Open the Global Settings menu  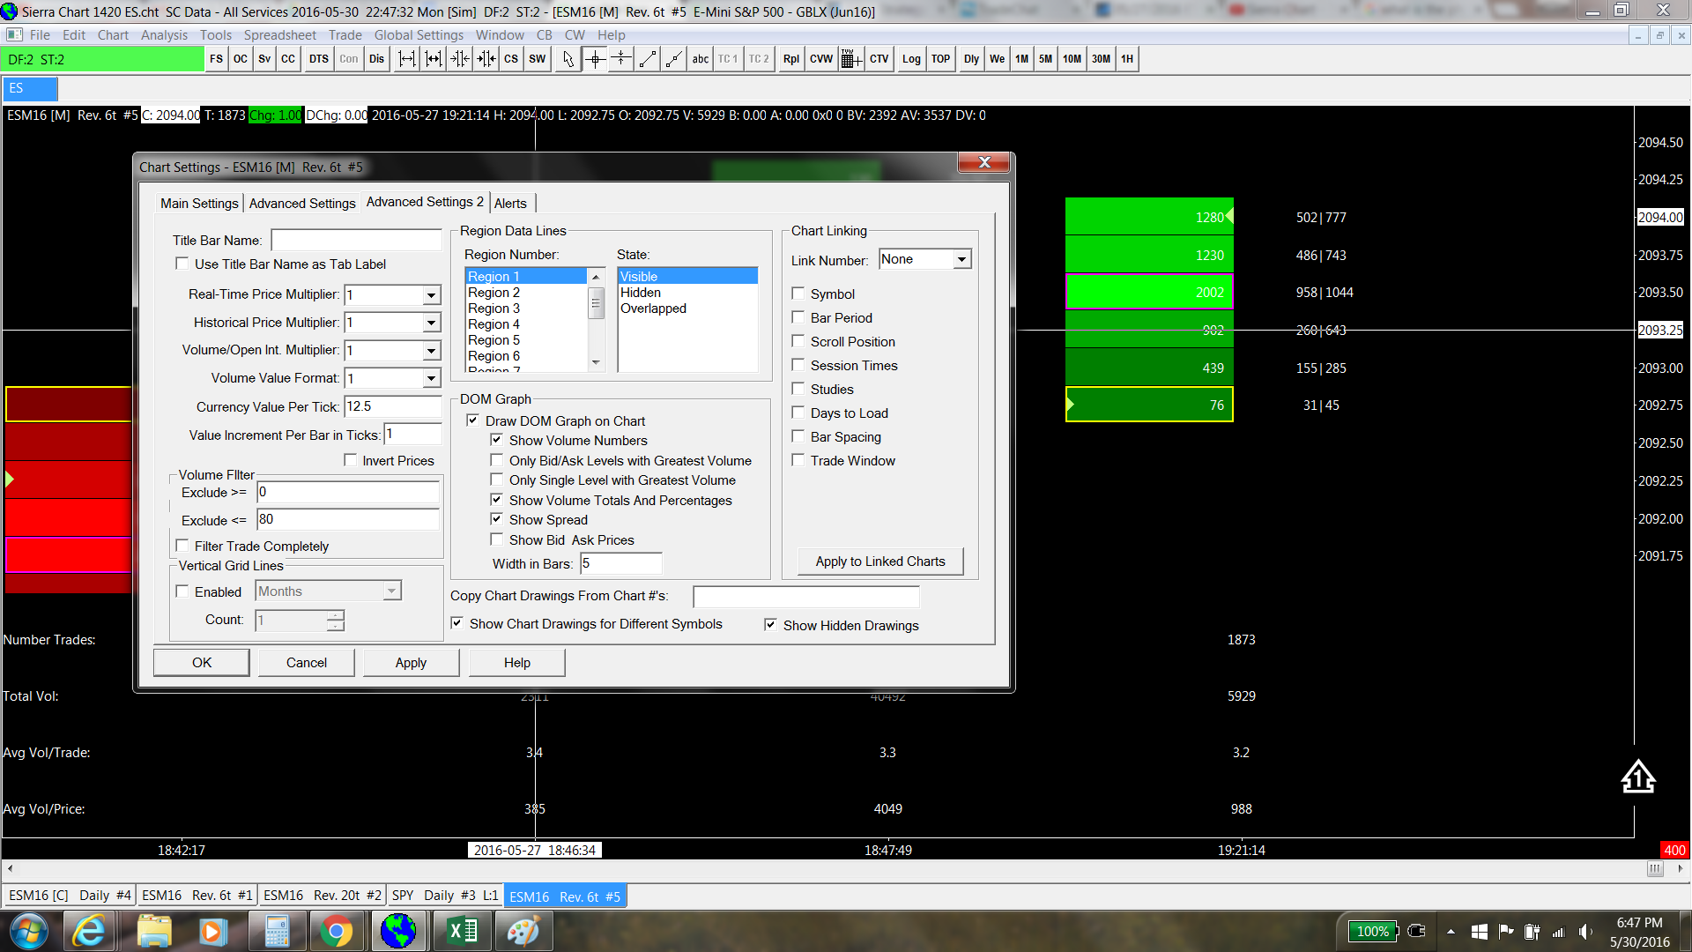pos(419,35)
